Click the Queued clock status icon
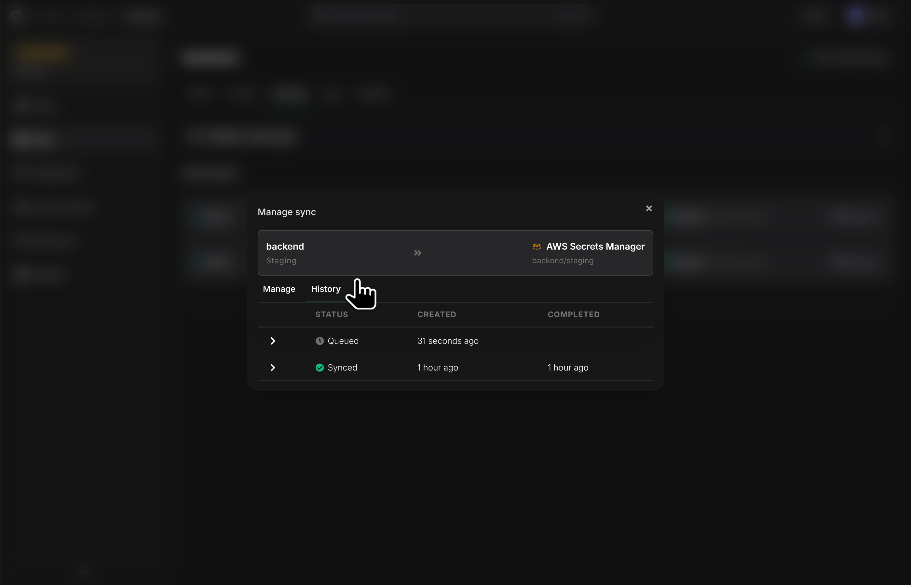The width and height of the screenshot is (911, 585). 320,341
